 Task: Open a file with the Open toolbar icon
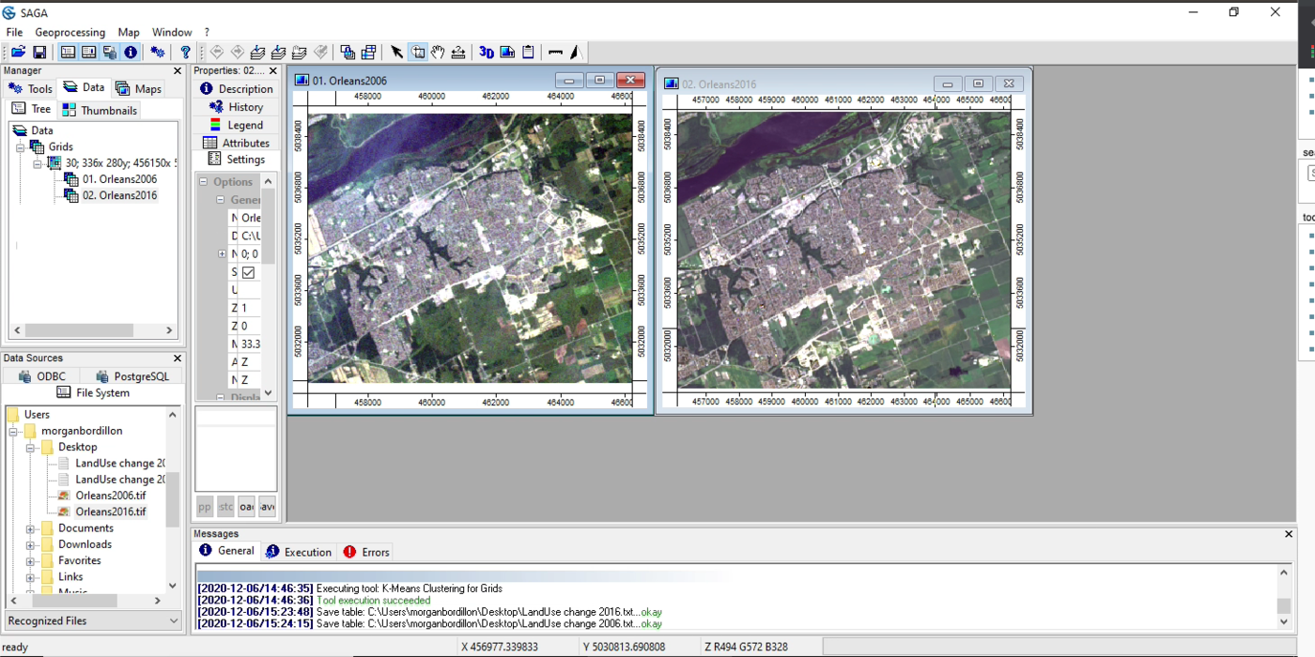(x=17, y=52)
